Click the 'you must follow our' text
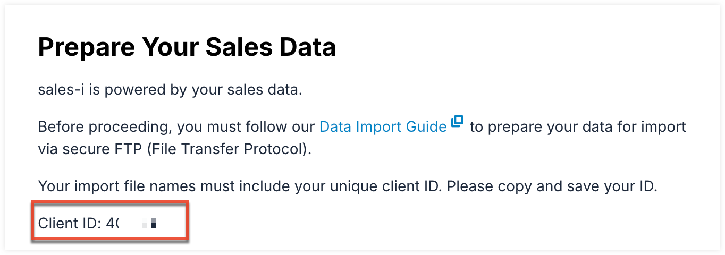 click(x=246, y=127)
